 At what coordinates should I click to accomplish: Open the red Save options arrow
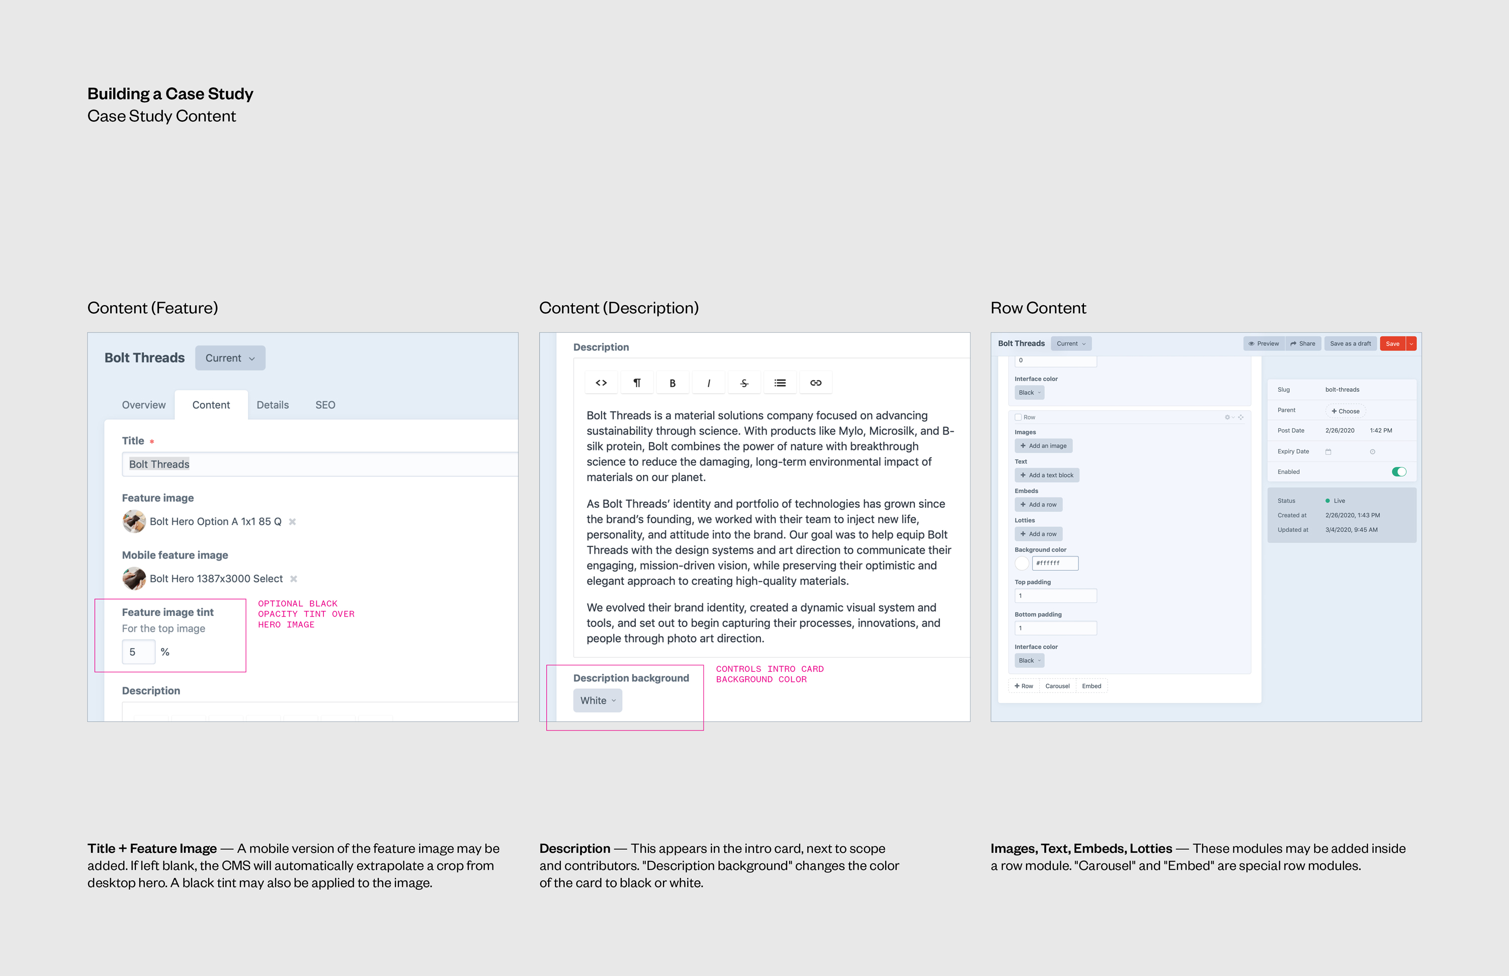1411,343
